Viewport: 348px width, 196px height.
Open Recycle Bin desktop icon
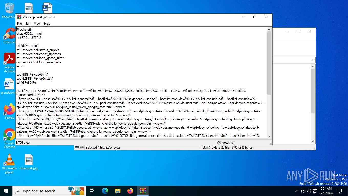click(9, 11)
